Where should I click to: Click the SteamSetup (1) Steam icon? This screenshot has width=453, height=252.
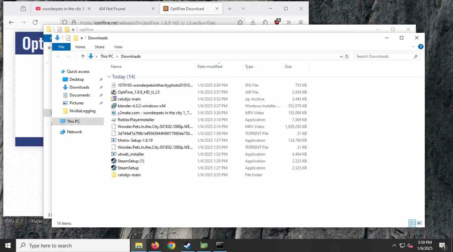(114, 161)
